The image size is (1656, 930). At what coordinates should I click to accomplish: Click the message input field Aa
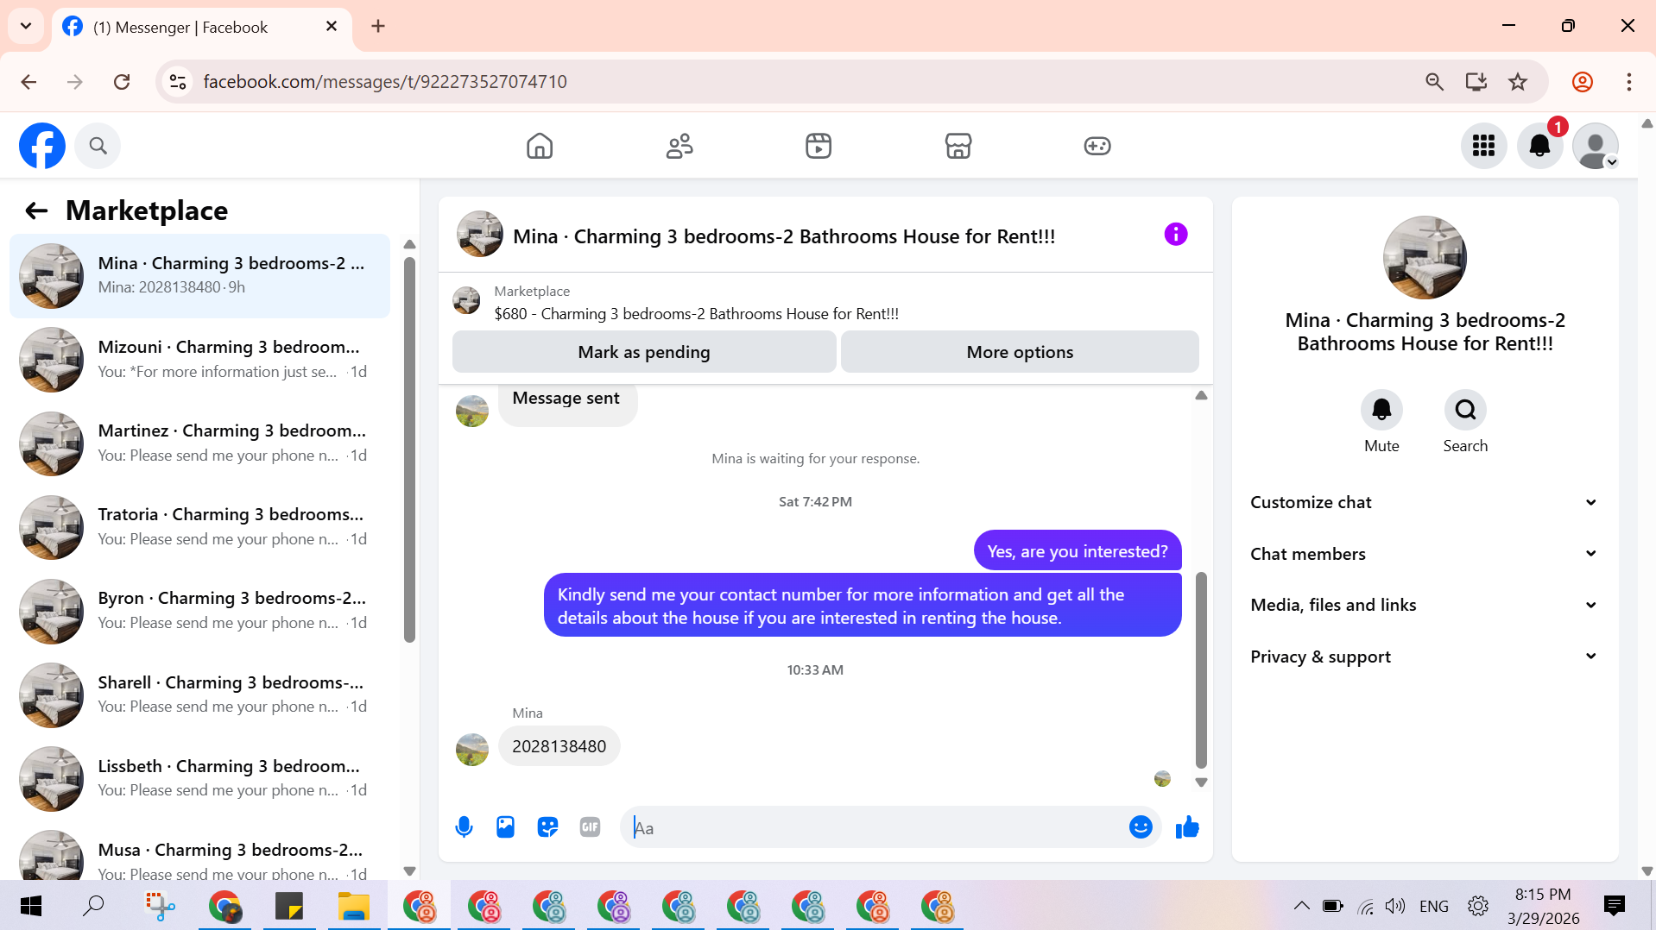872,827
